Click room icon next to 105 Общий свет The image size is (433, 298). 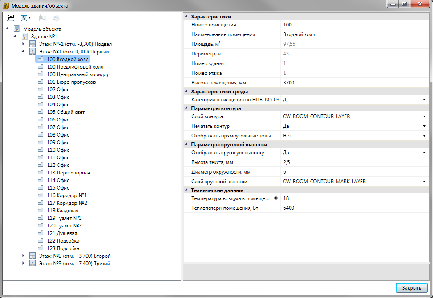[x=40, y=112]
